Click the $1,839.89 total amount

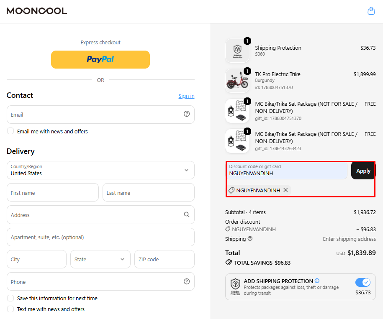362,253
